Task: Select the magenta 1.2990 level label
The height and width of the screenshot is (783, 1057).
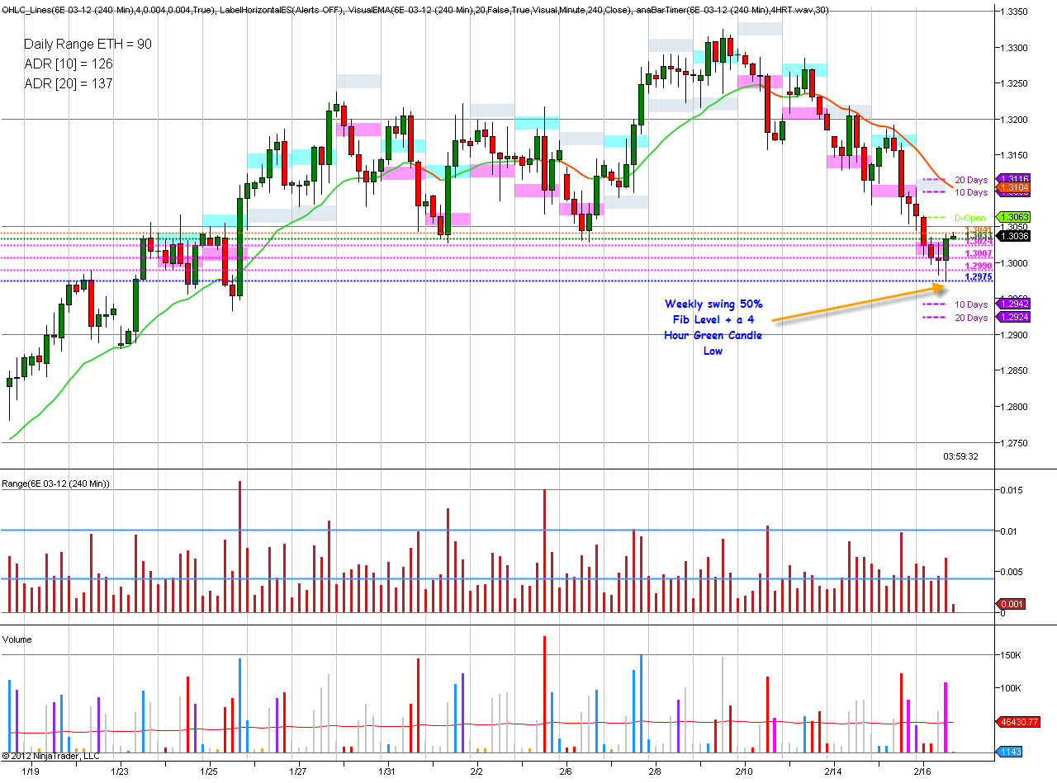Action: [979, 267]
